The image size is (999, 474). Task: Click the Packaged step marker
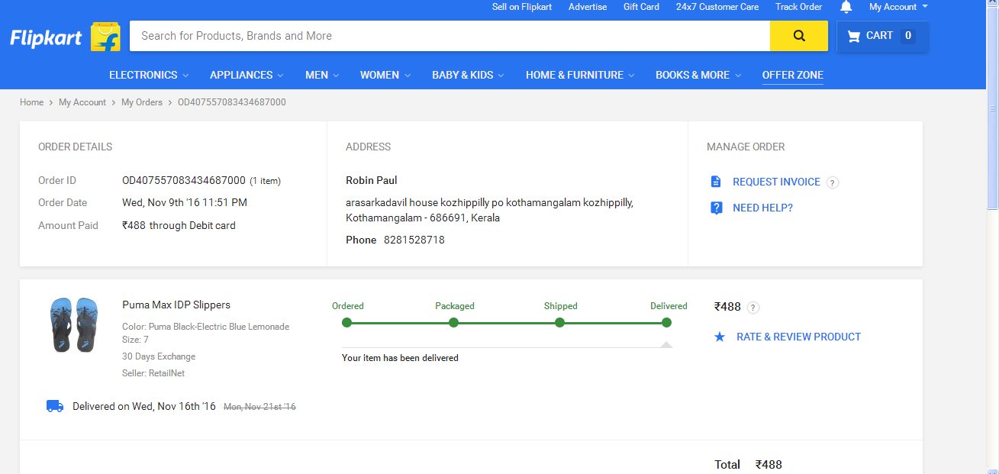453,323
